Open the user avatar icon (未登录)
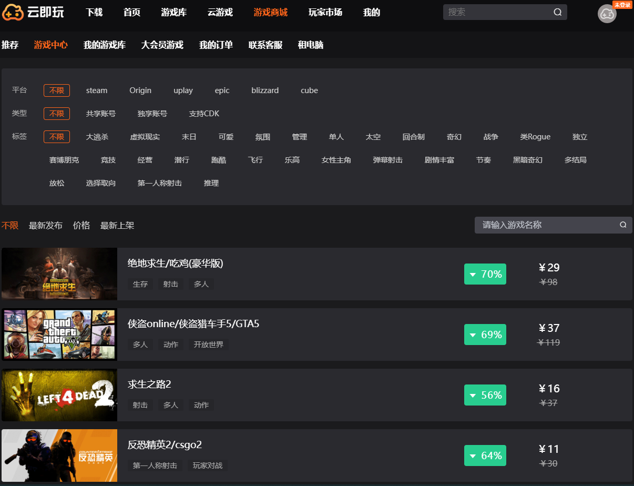Screen dimensions: 634x486 607,14
